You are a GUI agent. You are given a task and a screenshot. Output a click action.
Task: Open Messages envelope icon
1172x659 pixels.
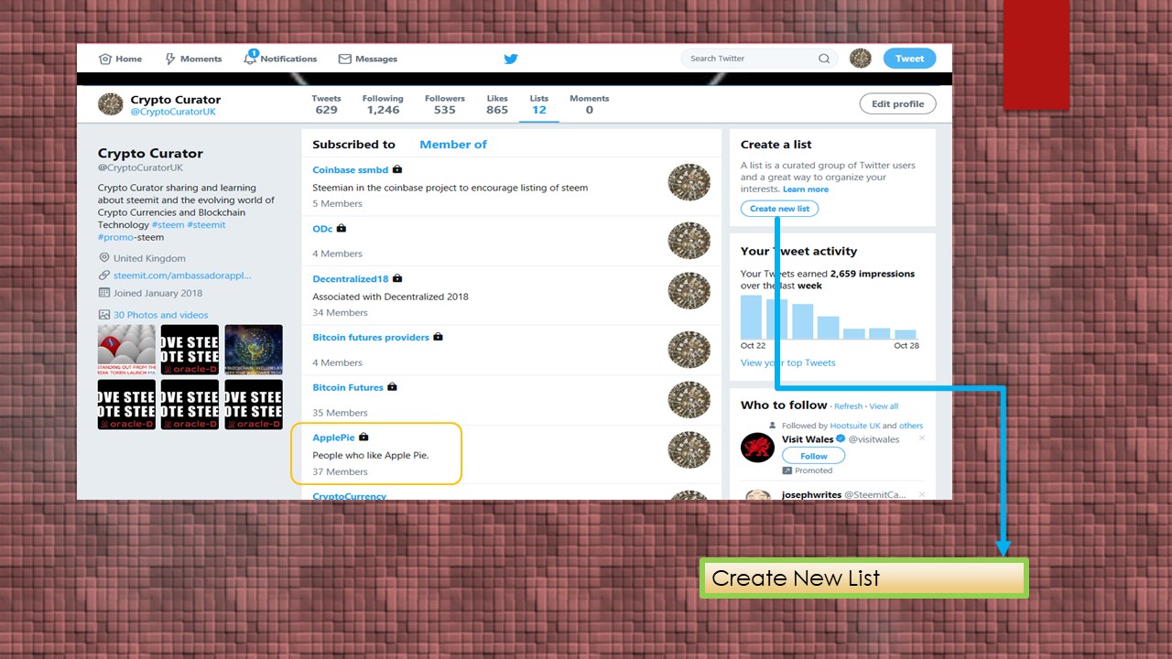(x=345, y=59)
